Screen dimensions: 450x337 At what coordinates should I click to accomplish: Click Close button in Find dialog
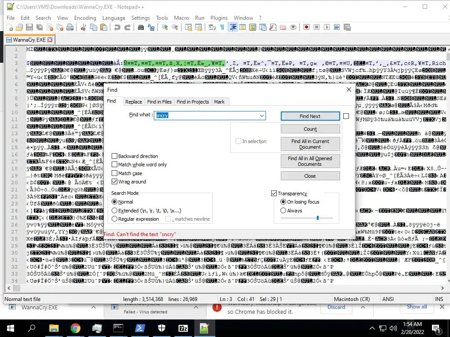310,176
